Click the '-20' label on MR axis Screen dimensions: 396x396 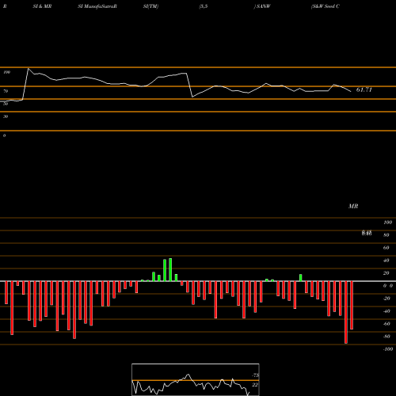click(x=386, y=299)
